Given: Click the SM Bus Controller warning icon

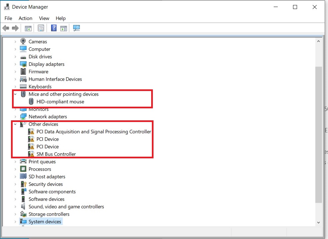Looking at the screenshot, I should pyautogui.click(x=31, y=154).
